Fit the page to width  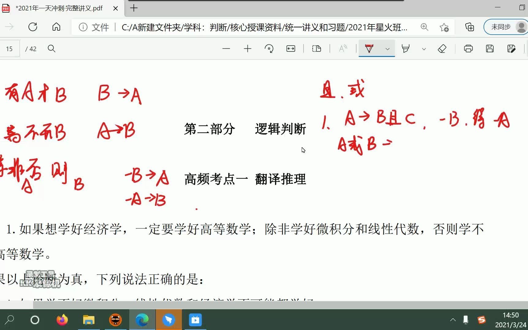[290, 49]
